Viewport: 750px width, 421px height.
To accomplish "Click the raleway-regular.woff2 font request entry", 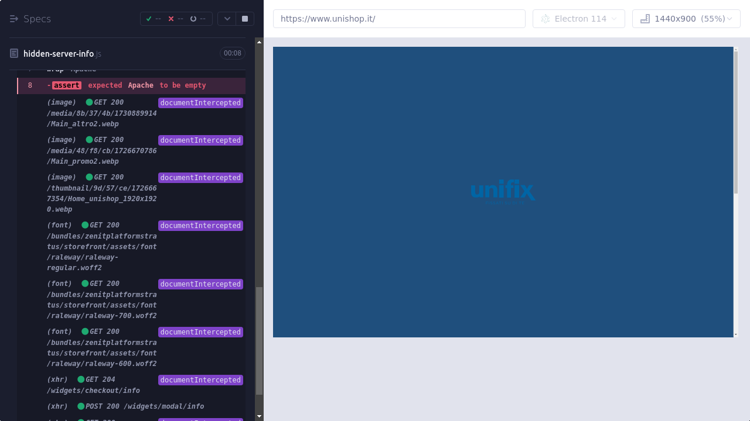I will point(101,246).
